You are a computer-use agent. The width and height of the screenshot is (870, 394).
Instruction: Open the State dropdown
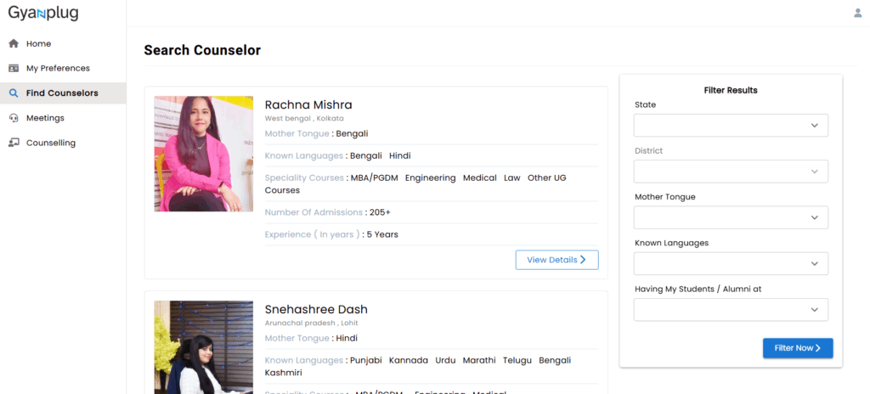(731, 126)
